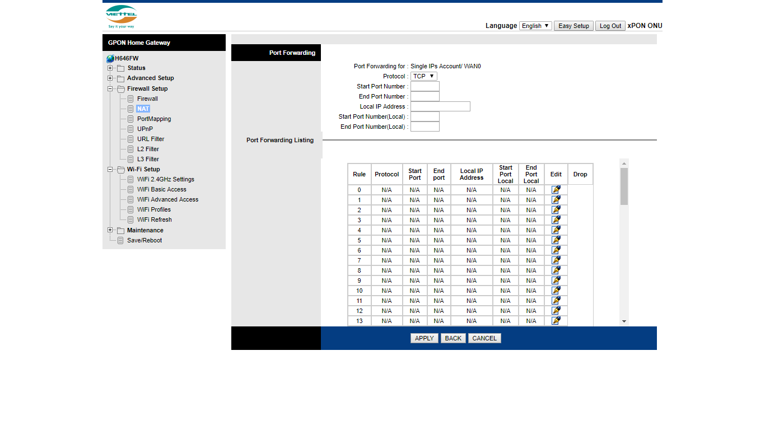
Task: Click the Log Out button
Action: (610, 26)
